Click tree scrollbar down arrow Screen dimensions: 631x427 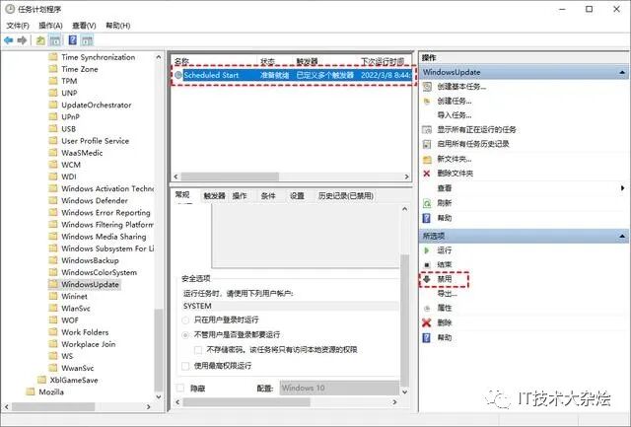[x=159, y=396]
